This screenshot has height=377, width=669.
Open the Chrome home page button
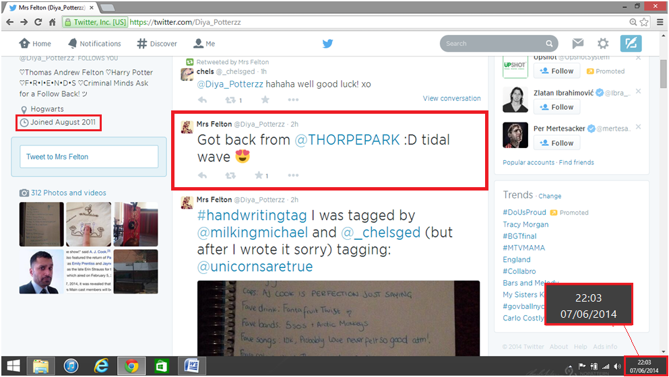(52, 22)
